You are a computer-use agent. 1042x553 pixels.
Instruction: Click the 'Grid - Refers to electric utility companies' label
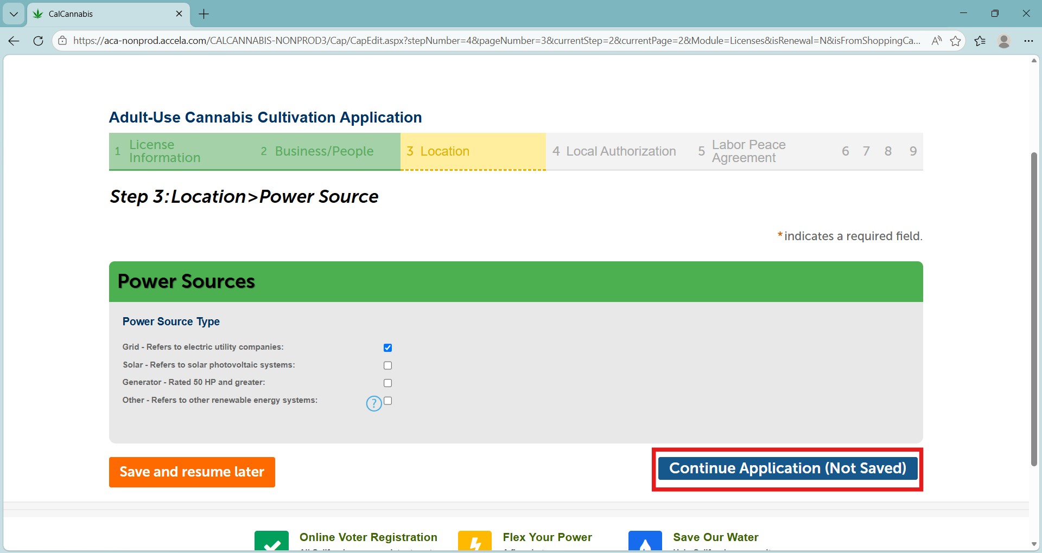(x=203, y=347)
